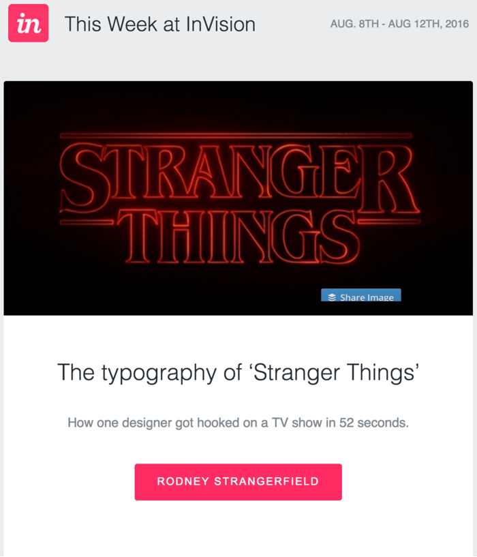The image size is (477, 557).
Task: Click the subtitle 'How one designer got hooked'
Action: tap(238, 423)
